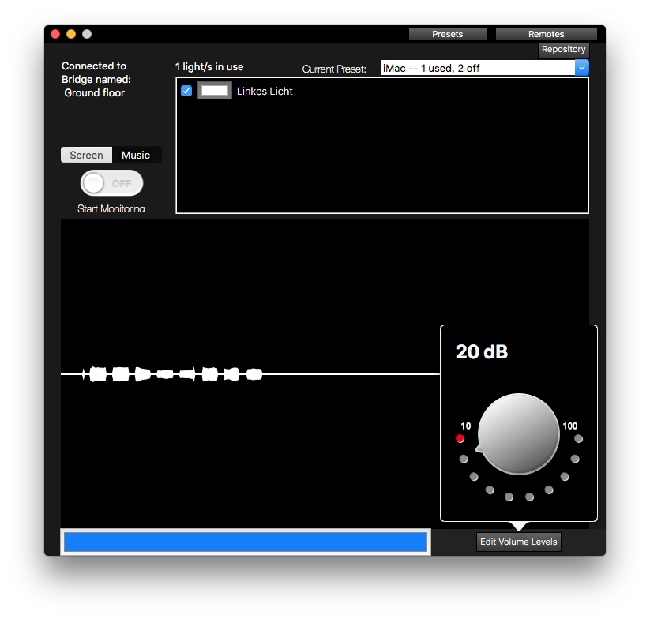Uncheck the Linkes Licht checkbox

point(186,91)
